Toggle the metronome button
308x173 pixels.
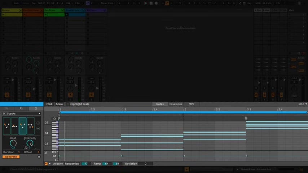pyautogui.click(x=68, y=3)
